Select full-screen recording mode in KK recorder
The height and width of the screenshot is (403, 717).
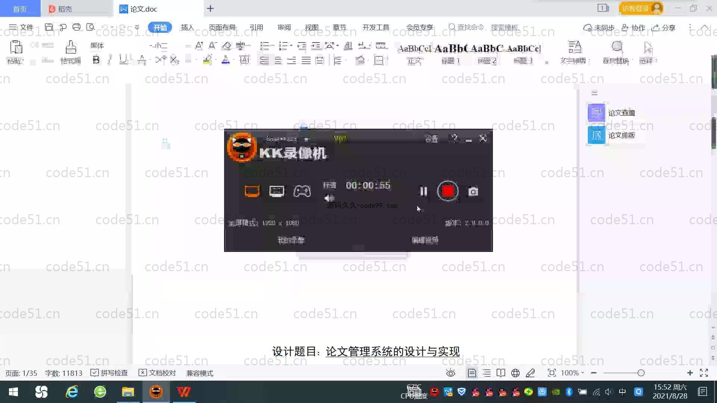[x=252, y=191]
